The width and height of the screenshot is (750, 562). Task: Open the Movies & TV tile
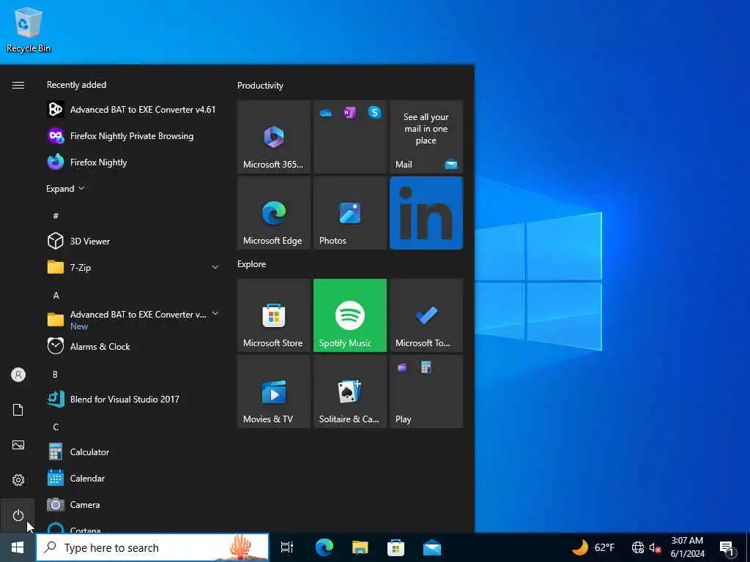tap(274, 391)
